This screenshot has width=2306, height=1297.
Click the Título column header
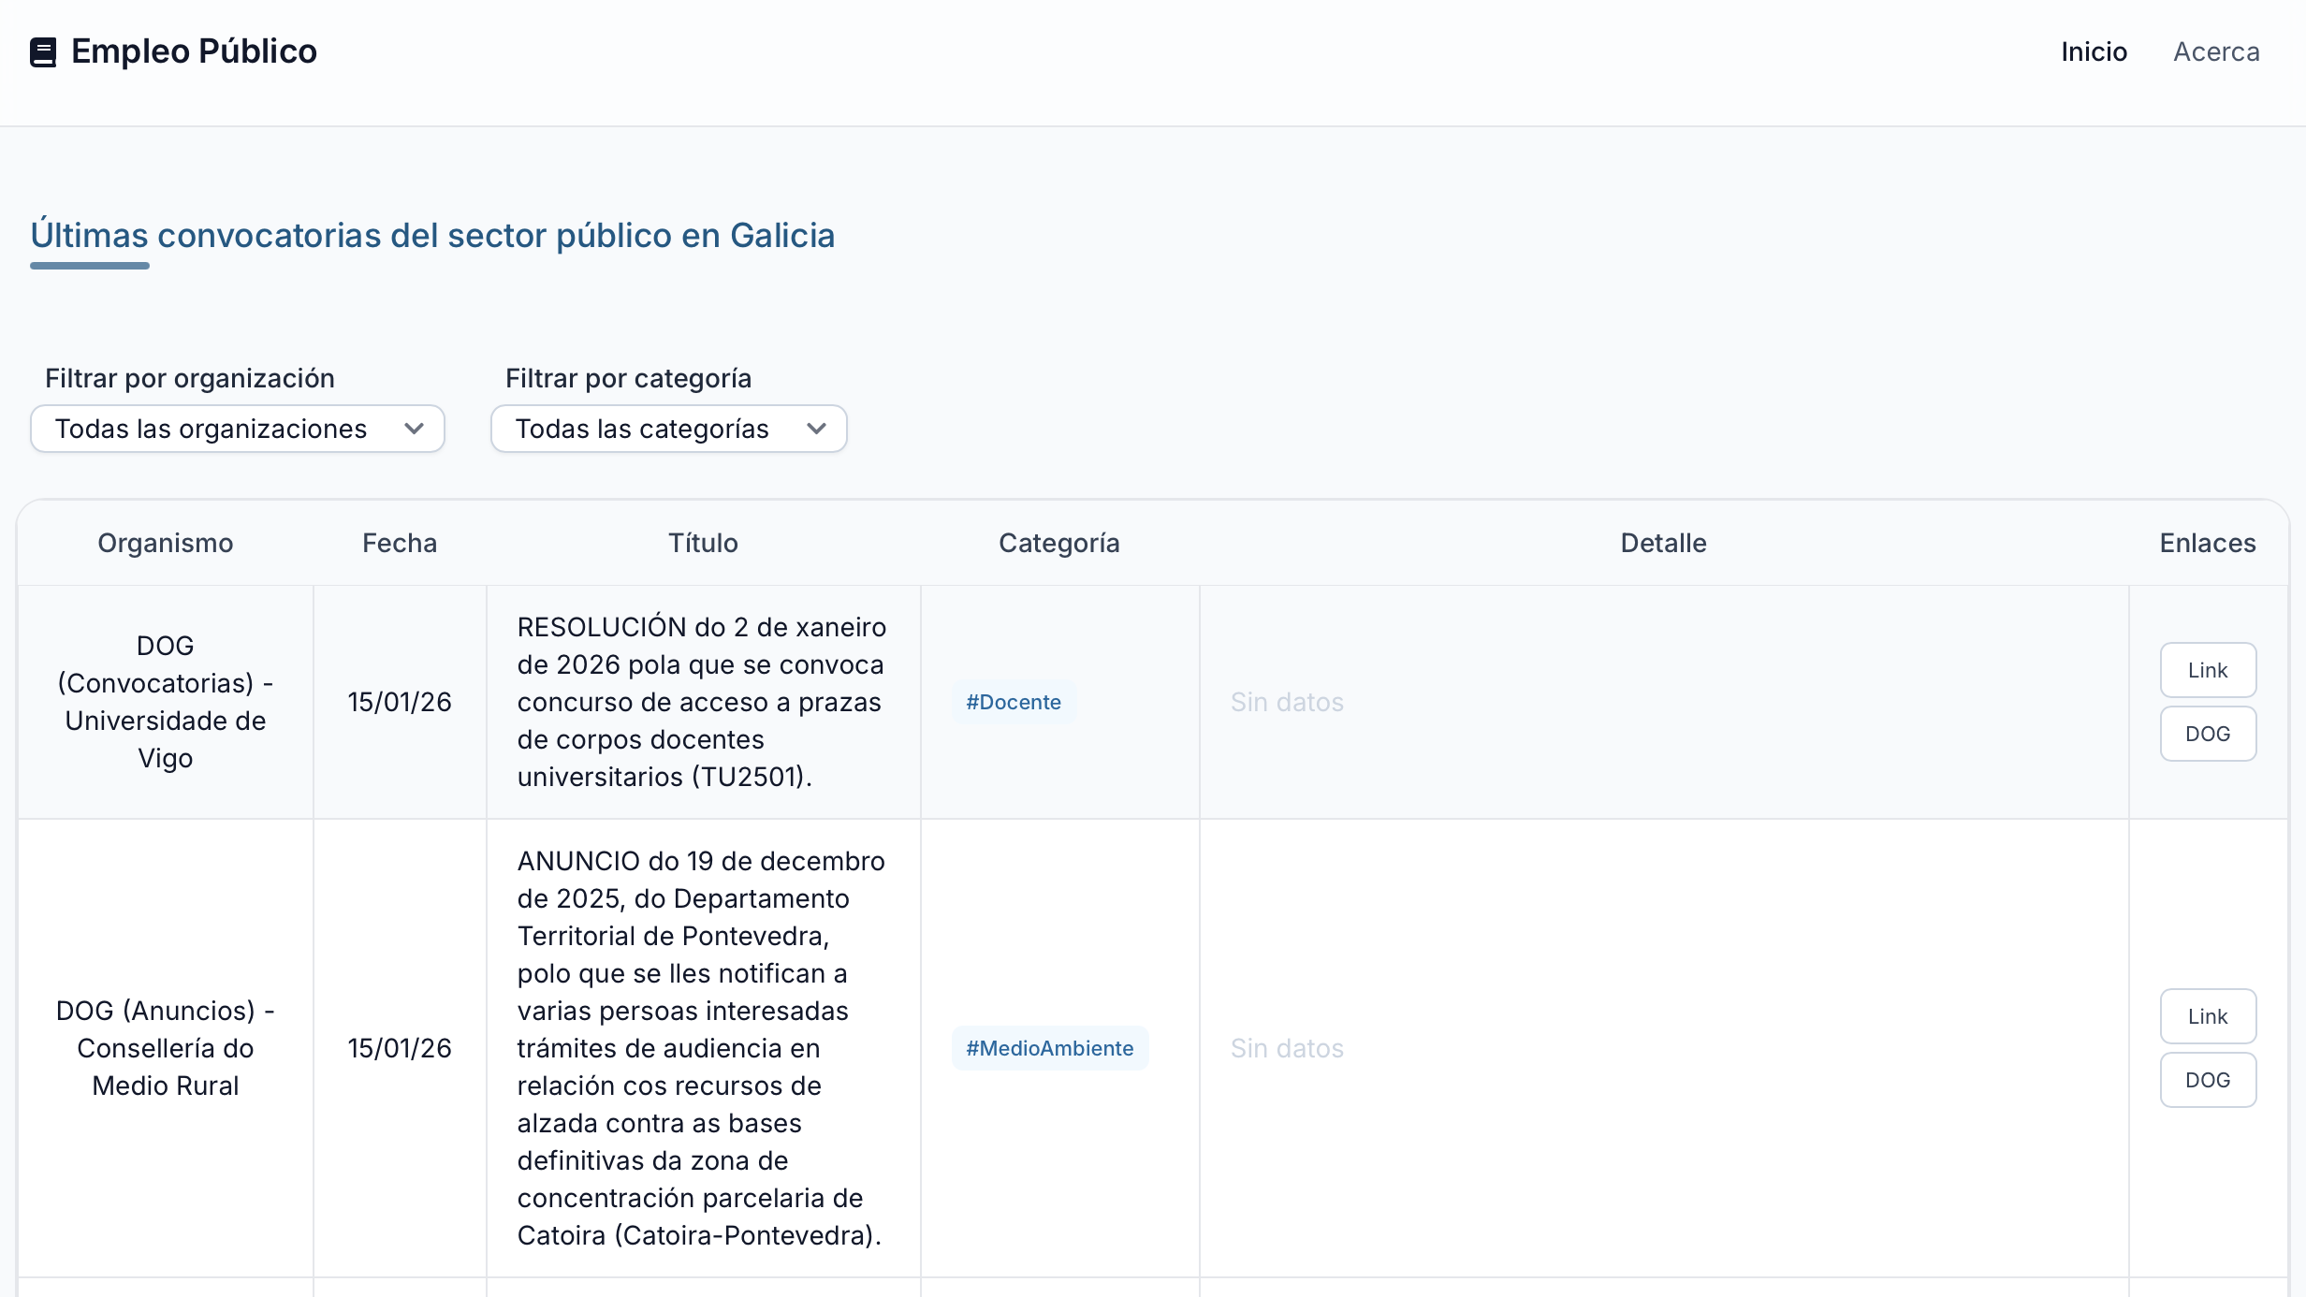tap(703, 543)
